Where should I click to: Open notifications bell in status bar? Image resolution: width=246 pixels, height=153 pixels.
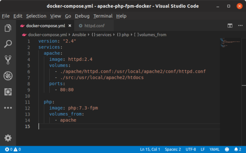click(x=237, y=150)
